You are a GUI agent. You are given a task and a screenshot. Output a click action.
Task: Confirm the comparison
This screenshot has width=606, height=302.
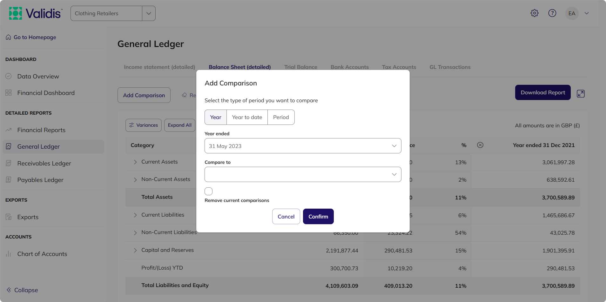(x=318, y=216)
